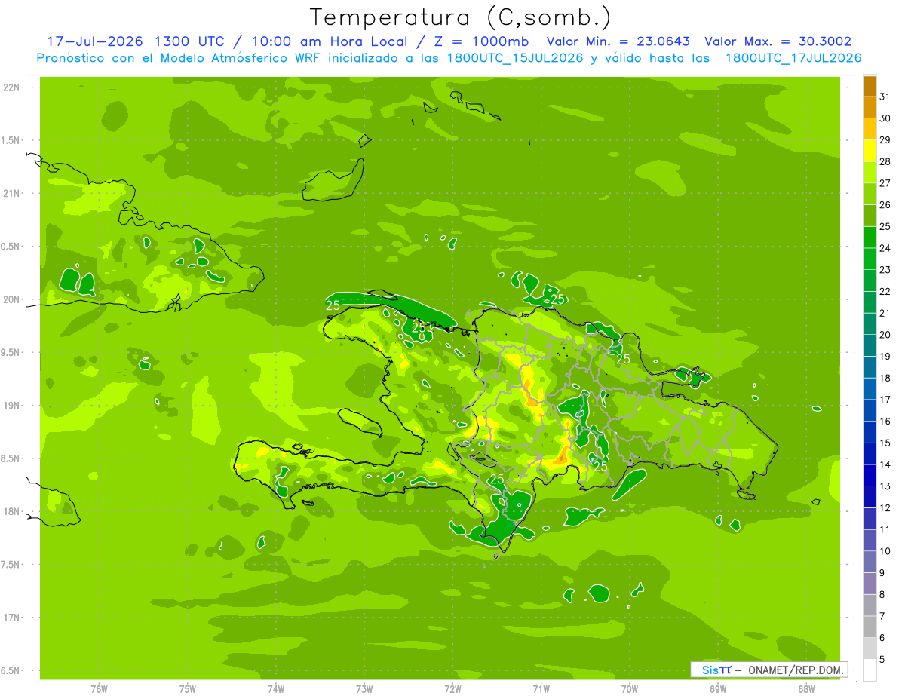The height and width of the screenshot is (699, 905).
Task: Click the colorbar label '21'
Action: pyautogui.click(x=885, y=313)
